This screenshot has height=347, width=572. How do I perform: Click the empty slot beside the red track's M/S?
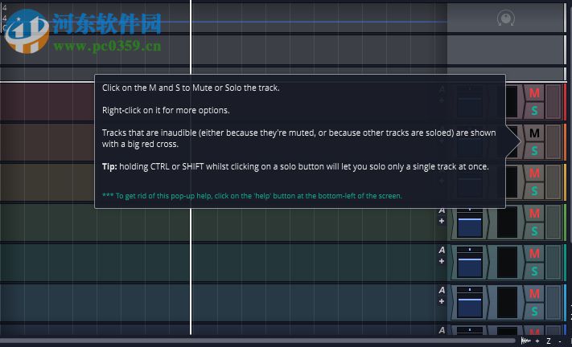coord(553,101)
